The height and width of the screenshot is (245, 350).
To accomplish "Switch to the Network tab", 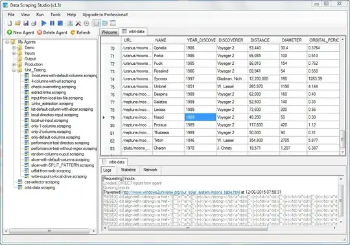I will pos(150,170).
